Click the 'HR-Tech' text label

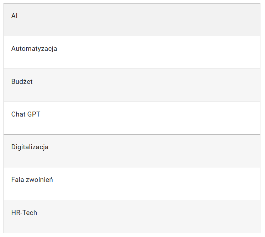coord(24,213)
